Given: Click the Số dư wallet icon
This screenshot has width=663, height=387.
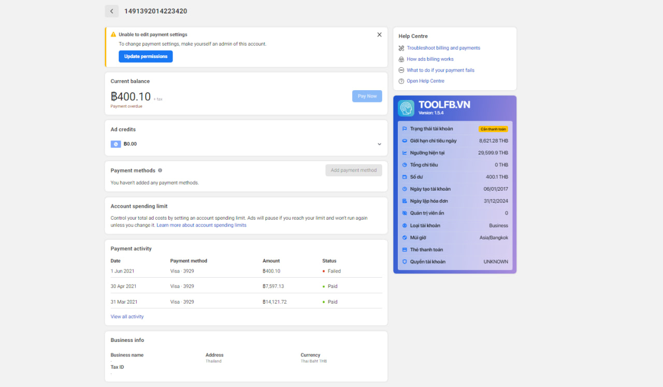Looking at the screenshot, I should coord(405,177).
